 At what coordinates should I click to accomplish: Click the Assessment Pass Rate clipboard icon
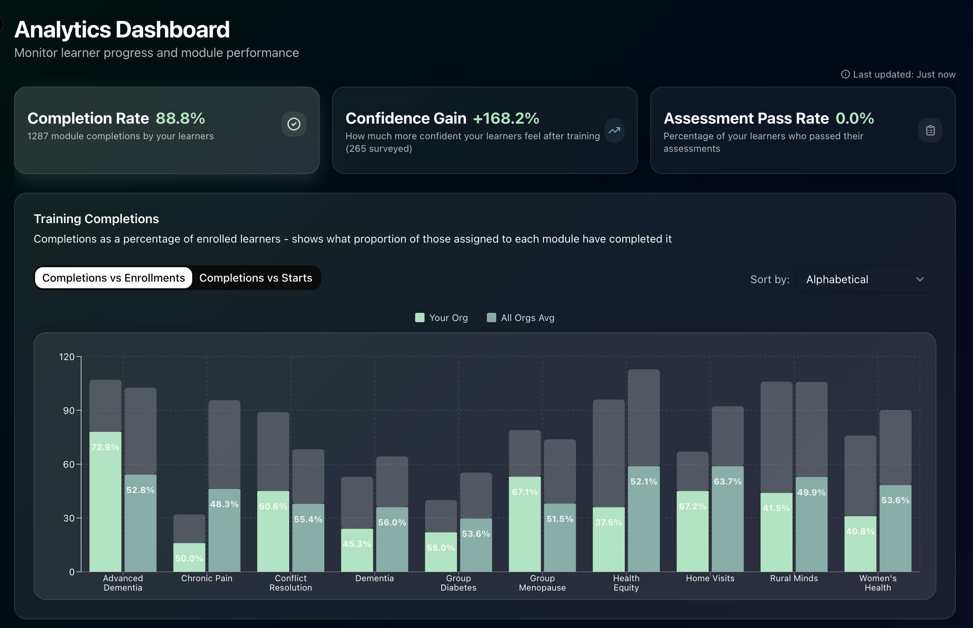tap(930, 131)
